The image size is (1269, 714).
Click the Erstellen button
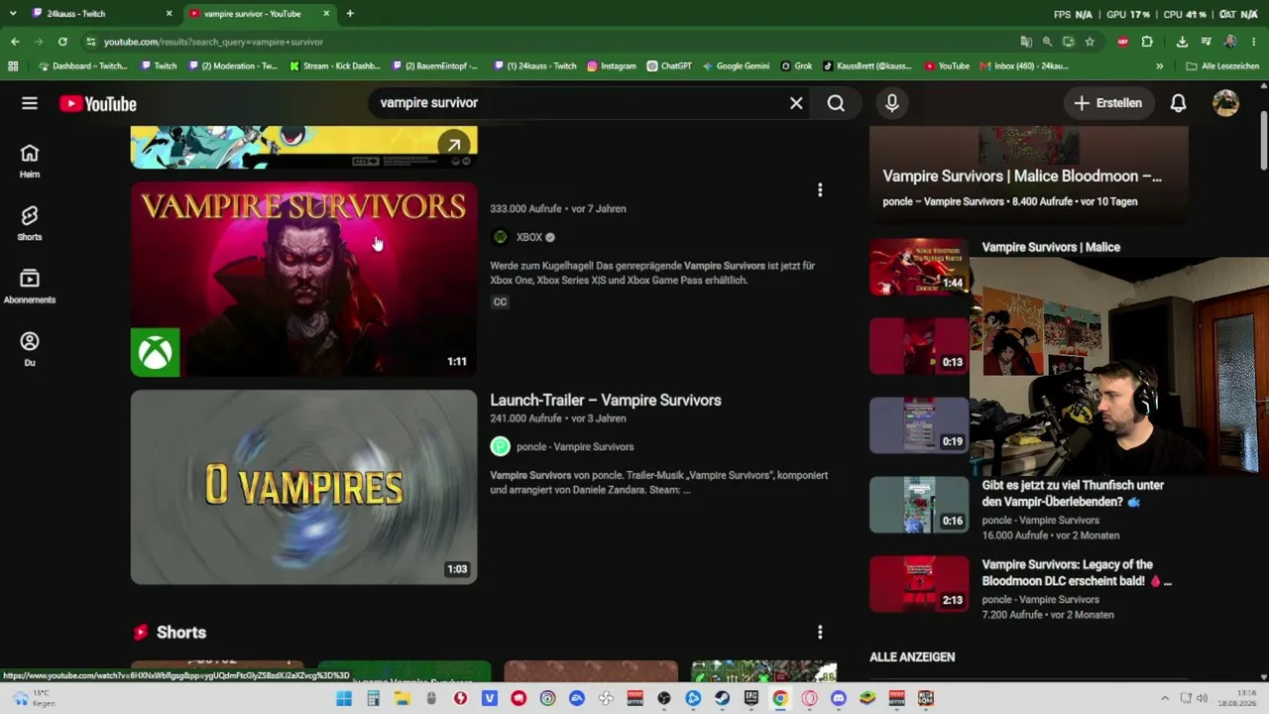pyautogui.click(x=1108, y=103)
